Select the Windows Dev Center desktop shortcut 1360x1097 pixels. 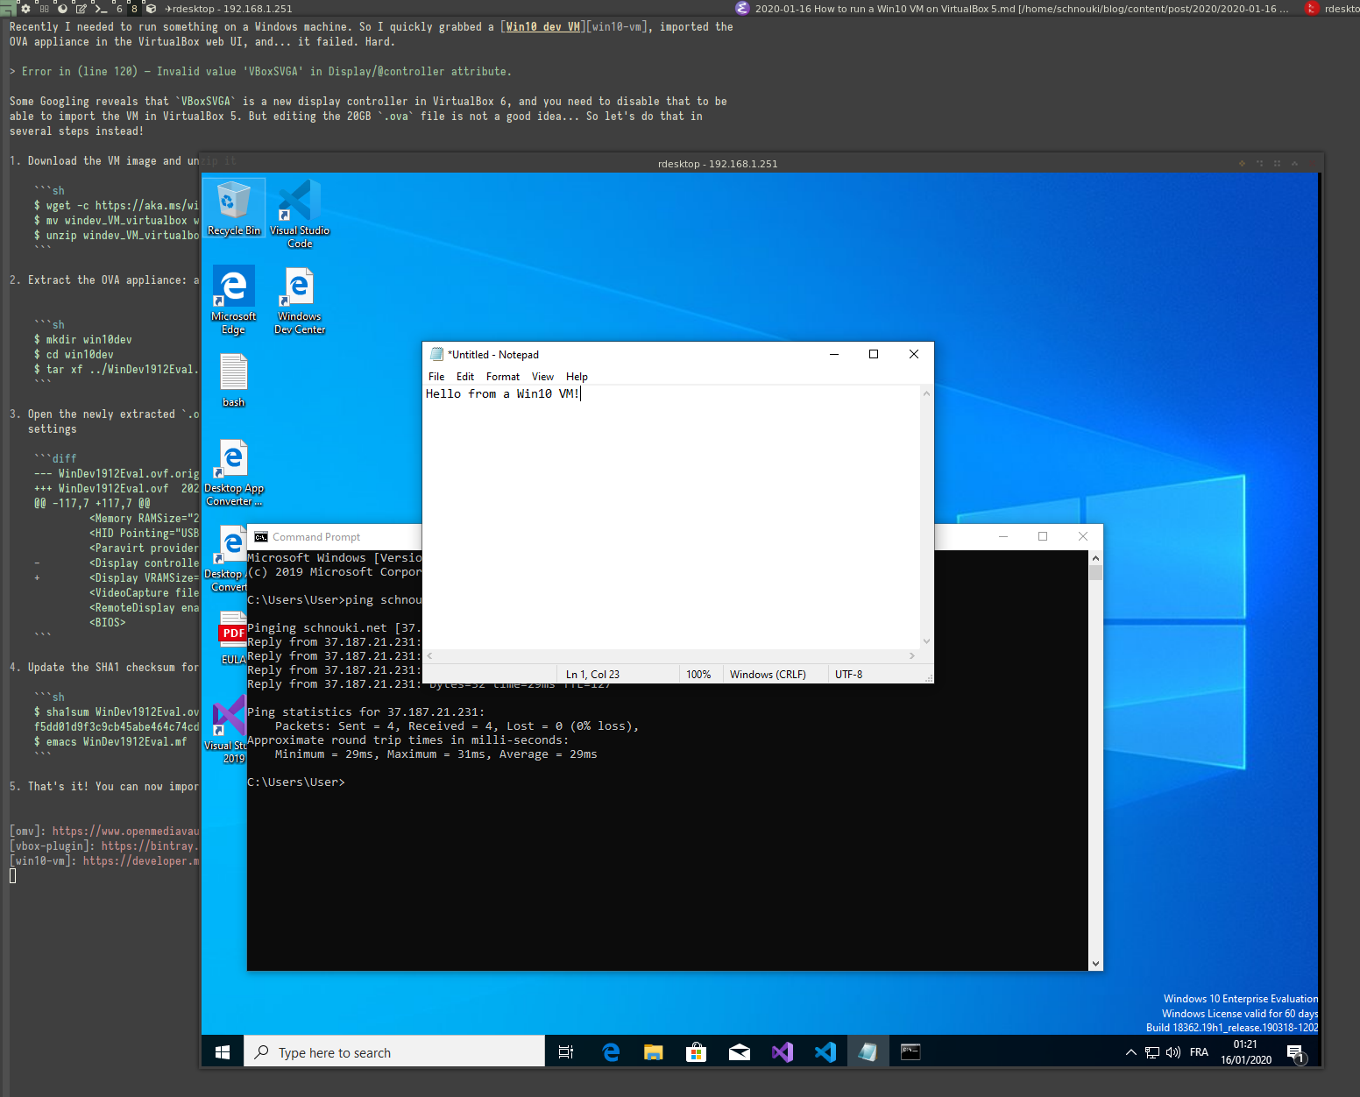(300, 300)
